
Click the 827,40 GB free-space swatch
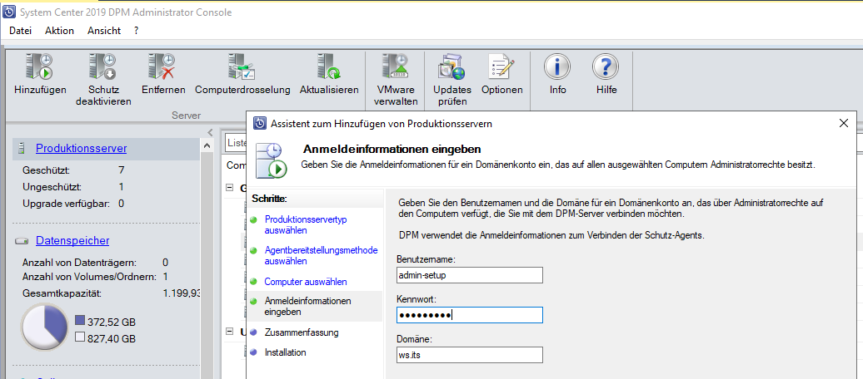[79, 337]
